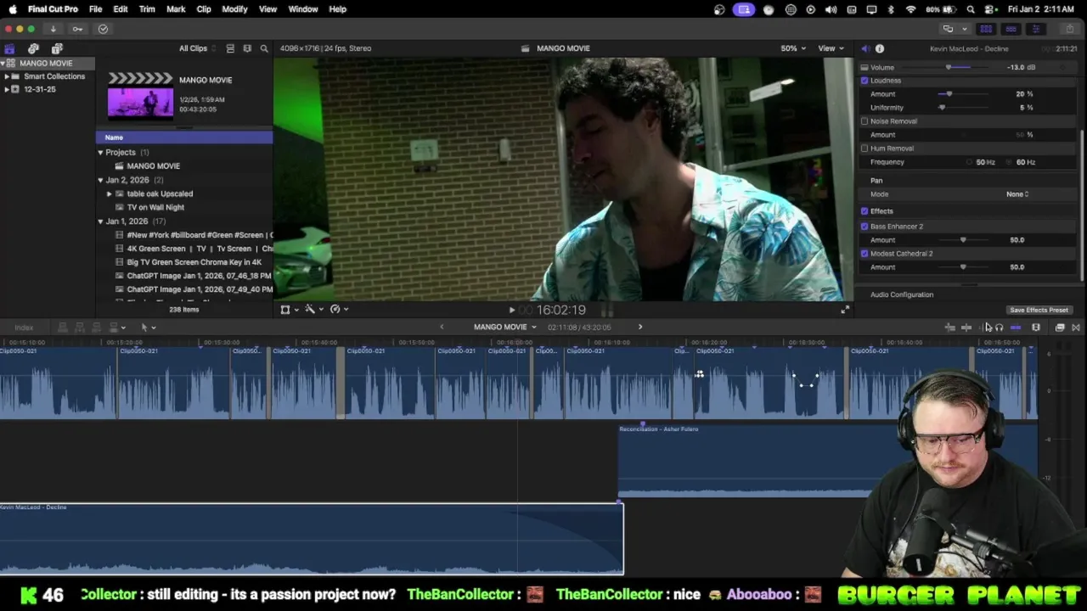Collapse the Jan 1, 2026 group
The height and width of the screenshot is (611, 1087).
(x=100, y=221)
